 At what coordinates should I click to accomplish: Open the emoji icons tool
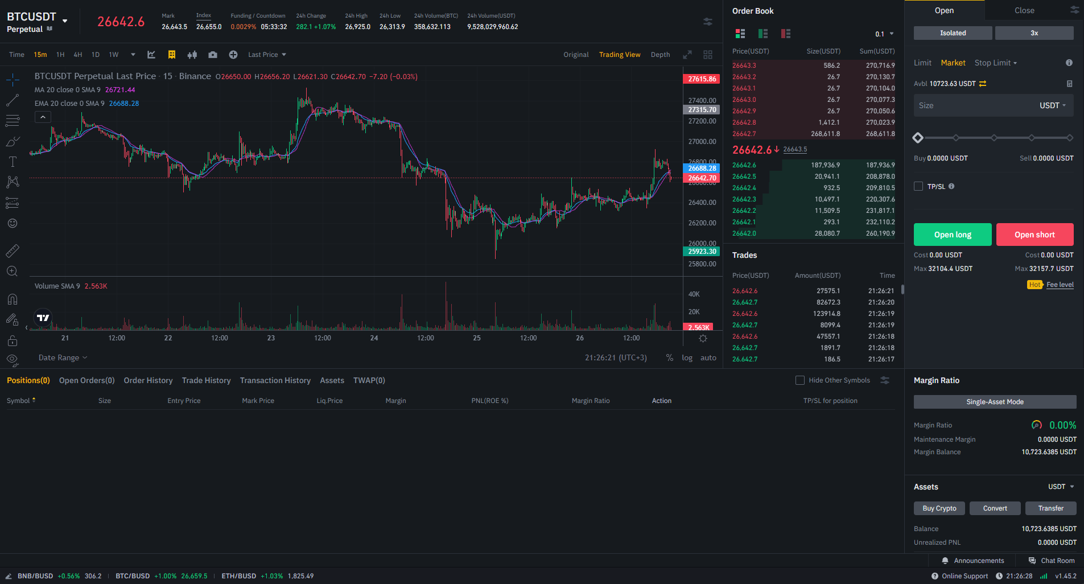click(13, 223)
